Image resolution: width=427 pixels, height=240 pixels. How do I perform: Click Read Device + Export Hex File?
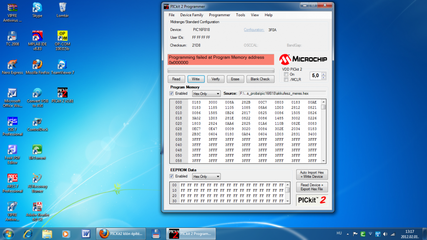312,187
